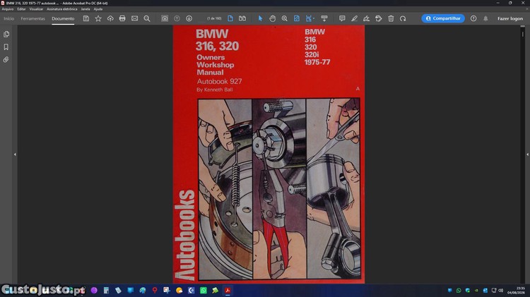Open the calculator in the taskbar
The height and width of the screenshot is (297, 530).
[106, 290]
